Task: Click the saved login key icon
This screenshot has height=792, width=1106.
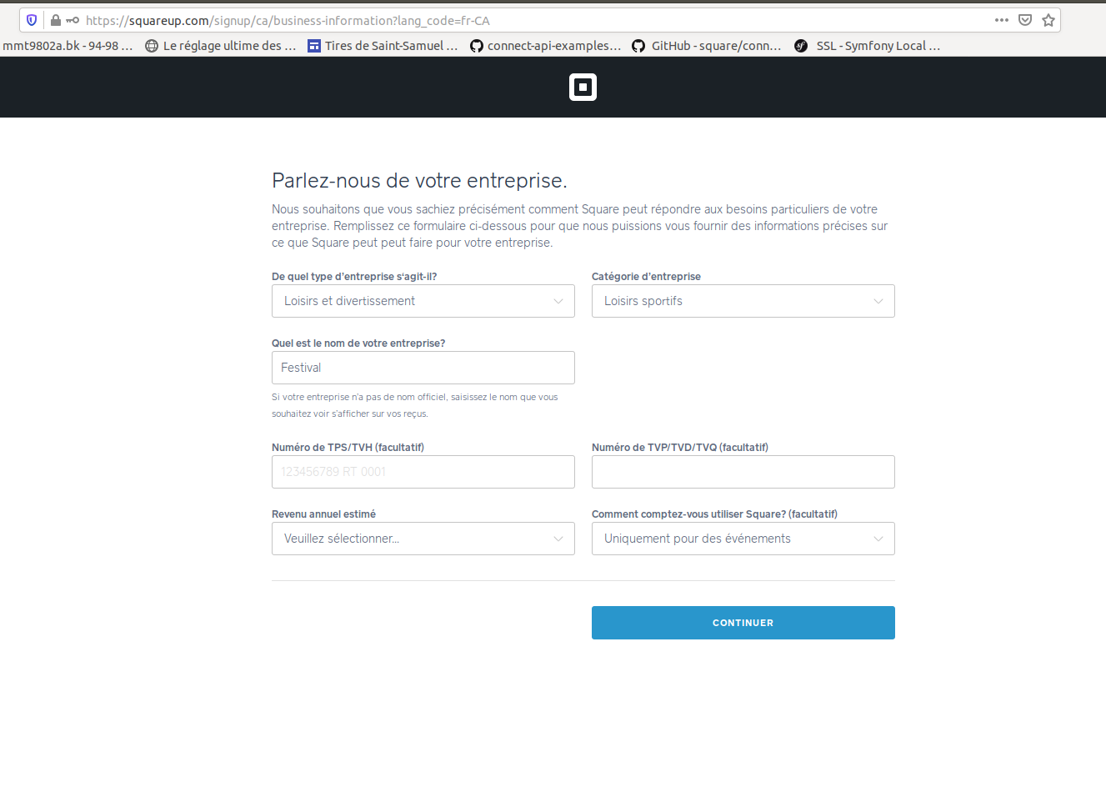Action: (73, 20)
